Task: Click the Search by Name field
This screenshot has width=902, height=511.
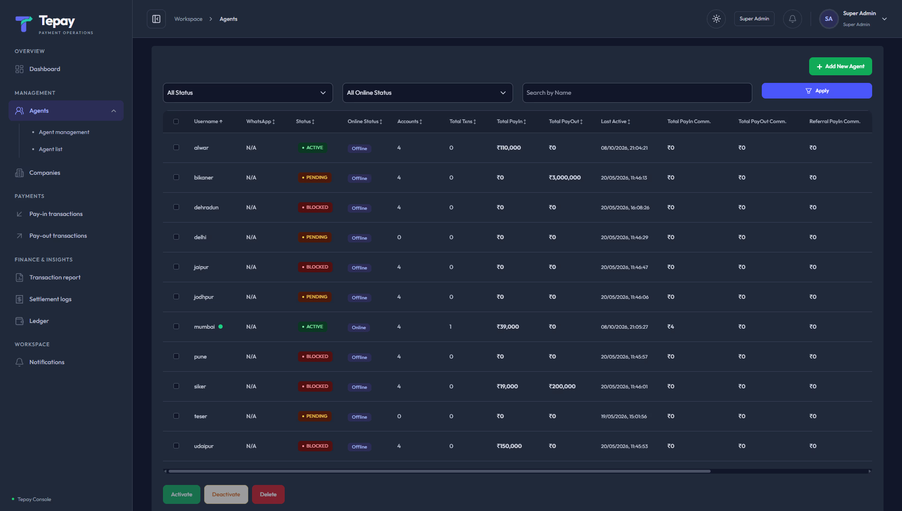Action: pyautogui.click(x=637, y=93)
